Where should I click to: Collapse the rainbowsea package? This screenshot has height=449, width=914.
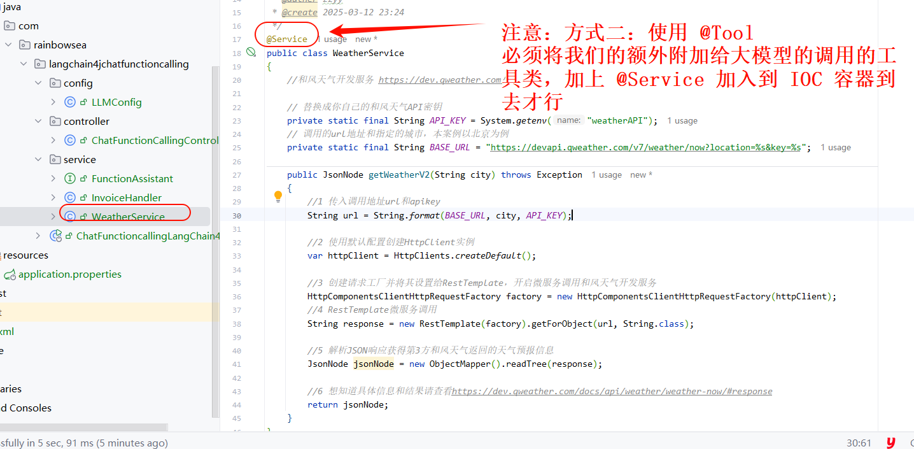point(8,45)
